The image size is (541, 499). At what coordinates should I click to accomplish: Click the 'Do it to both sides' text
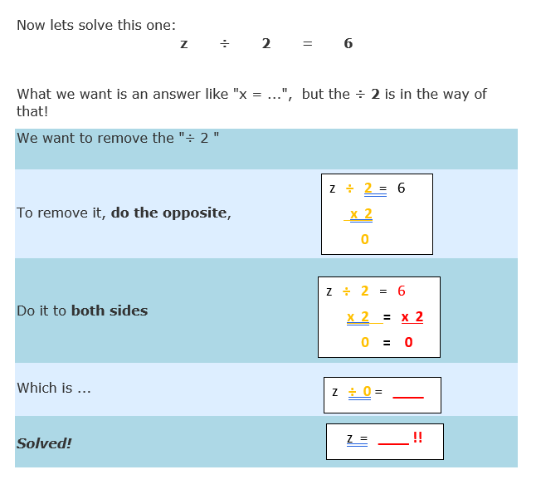tap(82, 311)
